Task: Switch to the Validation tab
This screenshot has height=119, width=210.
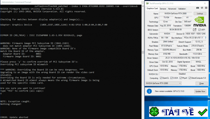Action: coord(182,9)
